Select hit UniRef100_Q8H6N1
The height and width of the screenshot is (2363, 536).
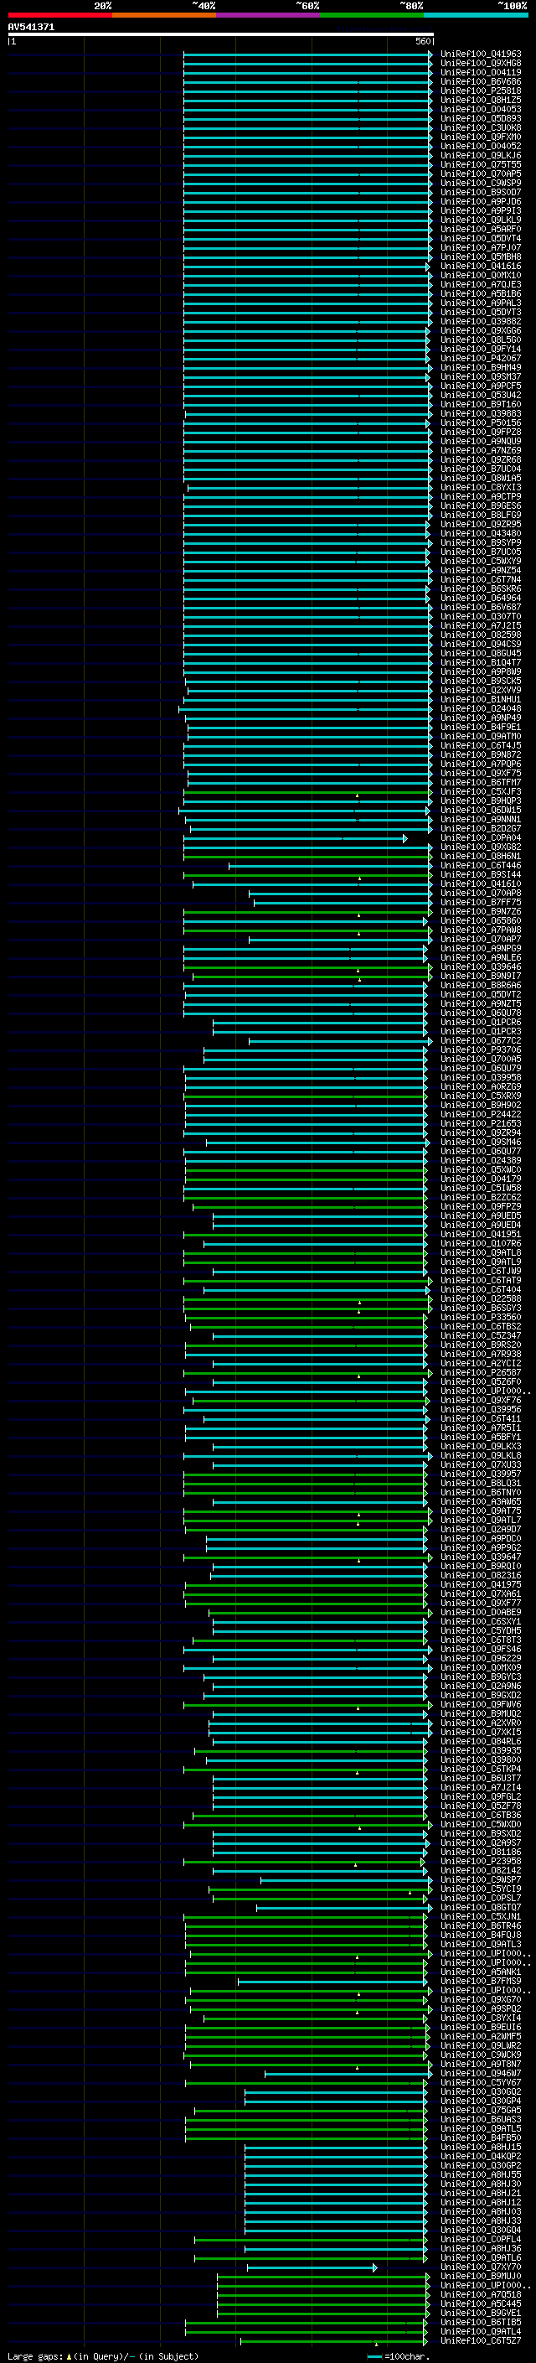(481, 857)
